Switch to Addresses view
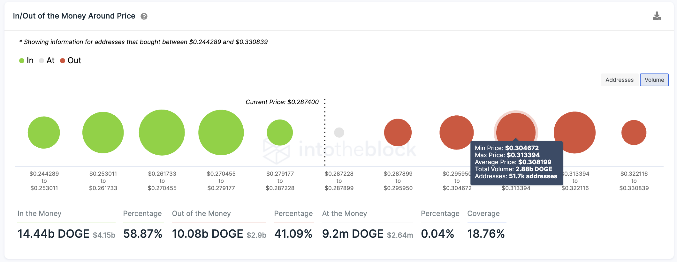The image size is (677, 262). click(620, 80)
